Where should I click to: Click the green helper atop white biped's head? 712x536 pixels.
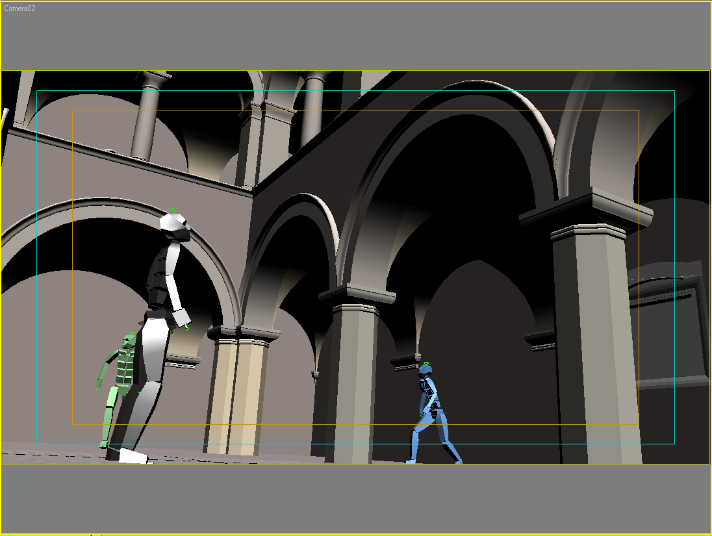172,211
